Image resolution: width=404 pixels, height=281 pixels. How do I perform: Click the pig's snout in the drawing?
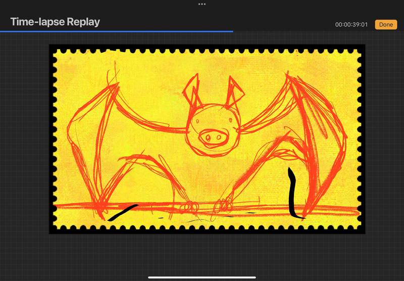pyautogui.click(x=210, y=136)
